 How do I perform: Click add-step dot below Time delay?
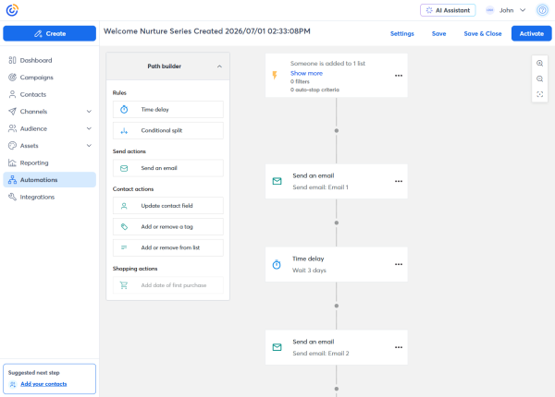[x=337, y=306]
